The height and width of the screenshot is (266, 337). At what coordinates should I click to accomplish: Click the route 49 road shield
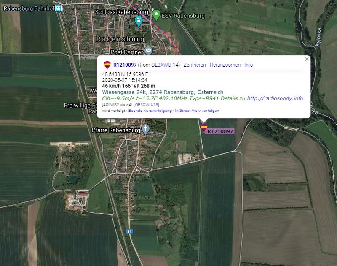click(x=129, y=231)
